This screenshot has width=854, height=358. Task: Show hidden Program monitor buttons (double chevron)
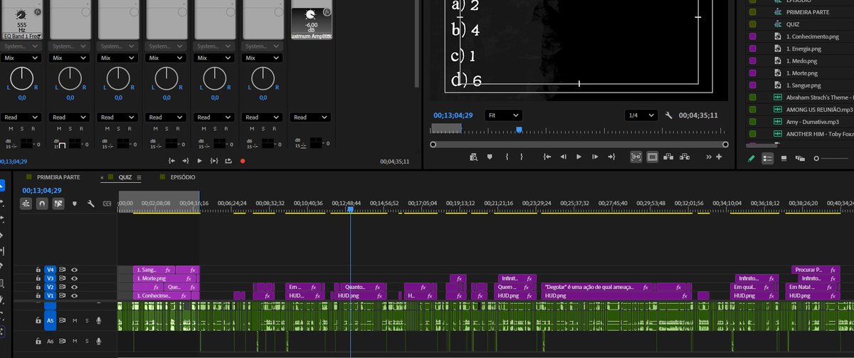709,157
